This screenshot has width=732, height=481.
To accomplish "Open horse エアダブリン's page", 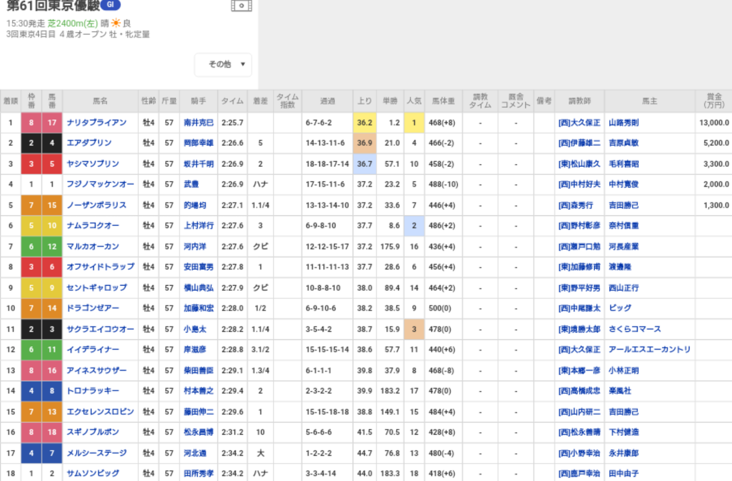I will pos(89,143).
